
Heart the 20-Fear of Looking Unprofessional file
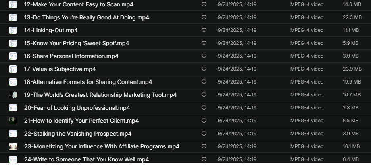tap(204, 108)
